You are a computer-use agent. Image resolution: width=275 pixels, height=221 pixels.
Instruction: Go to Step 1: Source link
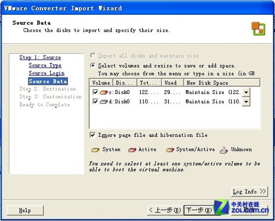[x=40, y=57]
